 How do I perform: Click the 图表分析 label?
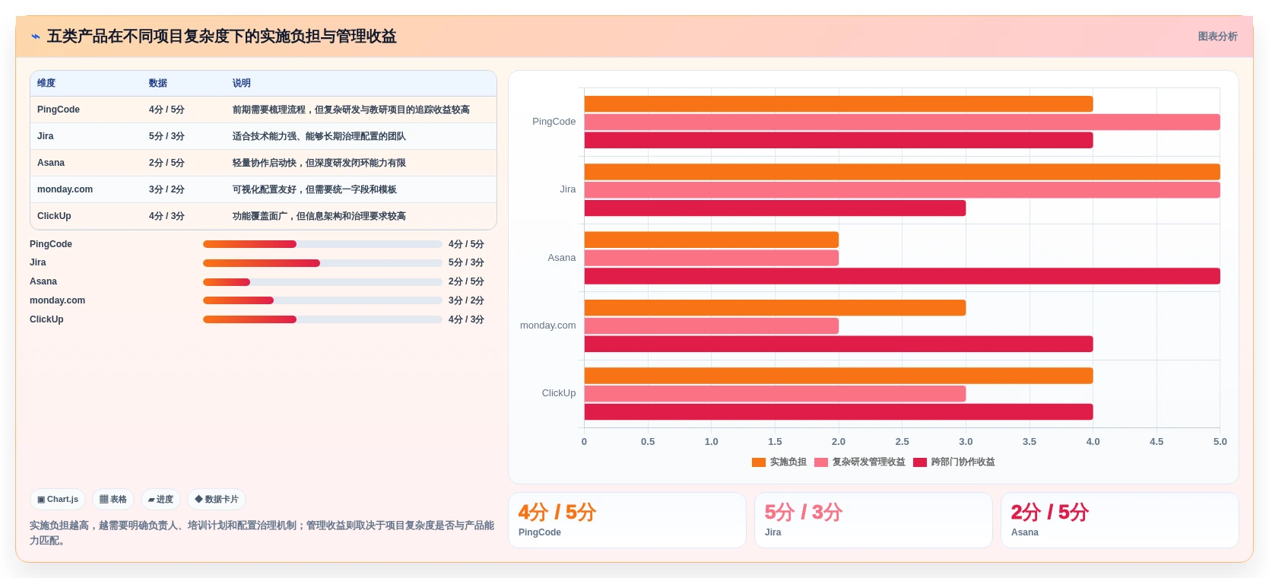(1217, 37)
